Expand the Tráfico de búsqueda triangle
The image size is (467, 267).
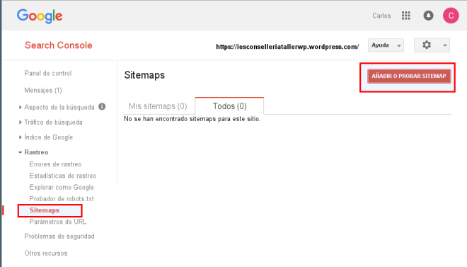point(20,123)
